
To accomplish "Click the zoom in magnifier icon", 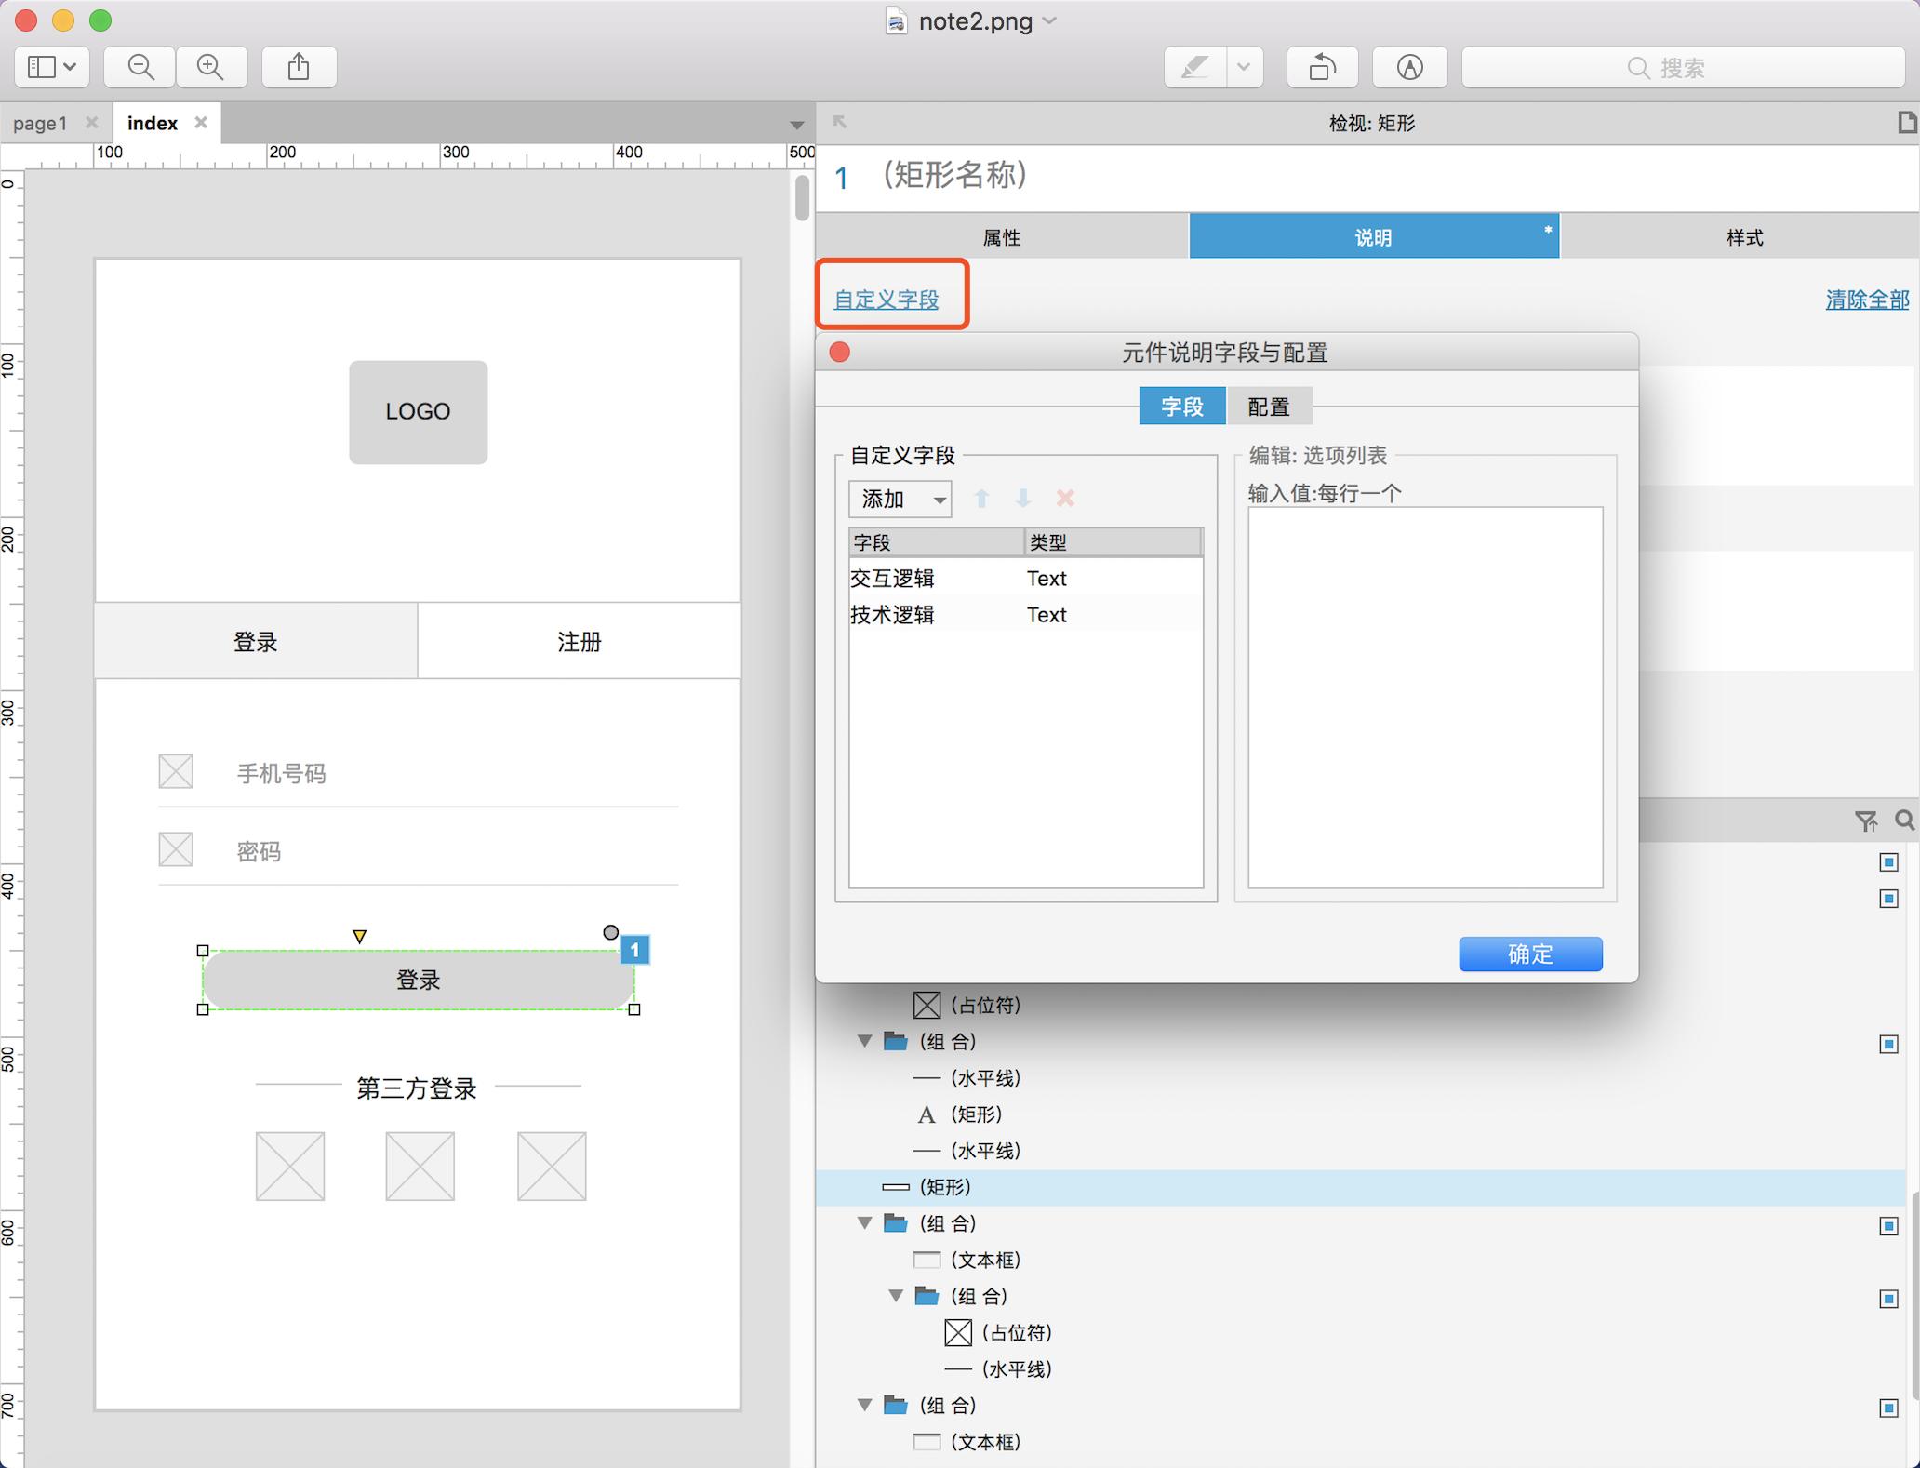I will pos(211,67).
